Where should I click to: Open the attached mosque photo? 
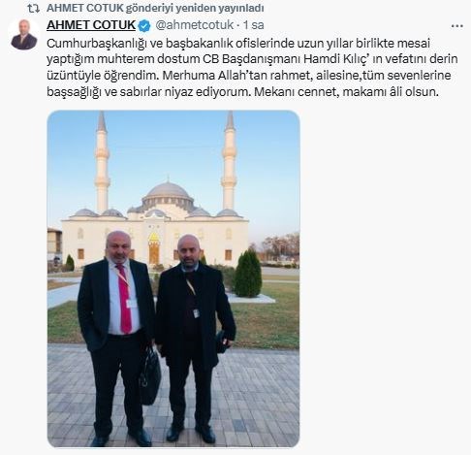coord(173,278)
